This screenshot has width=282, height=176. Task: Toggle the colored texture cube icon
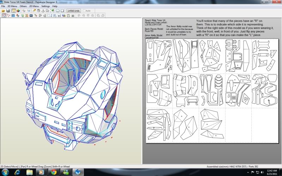pos(18,11)
